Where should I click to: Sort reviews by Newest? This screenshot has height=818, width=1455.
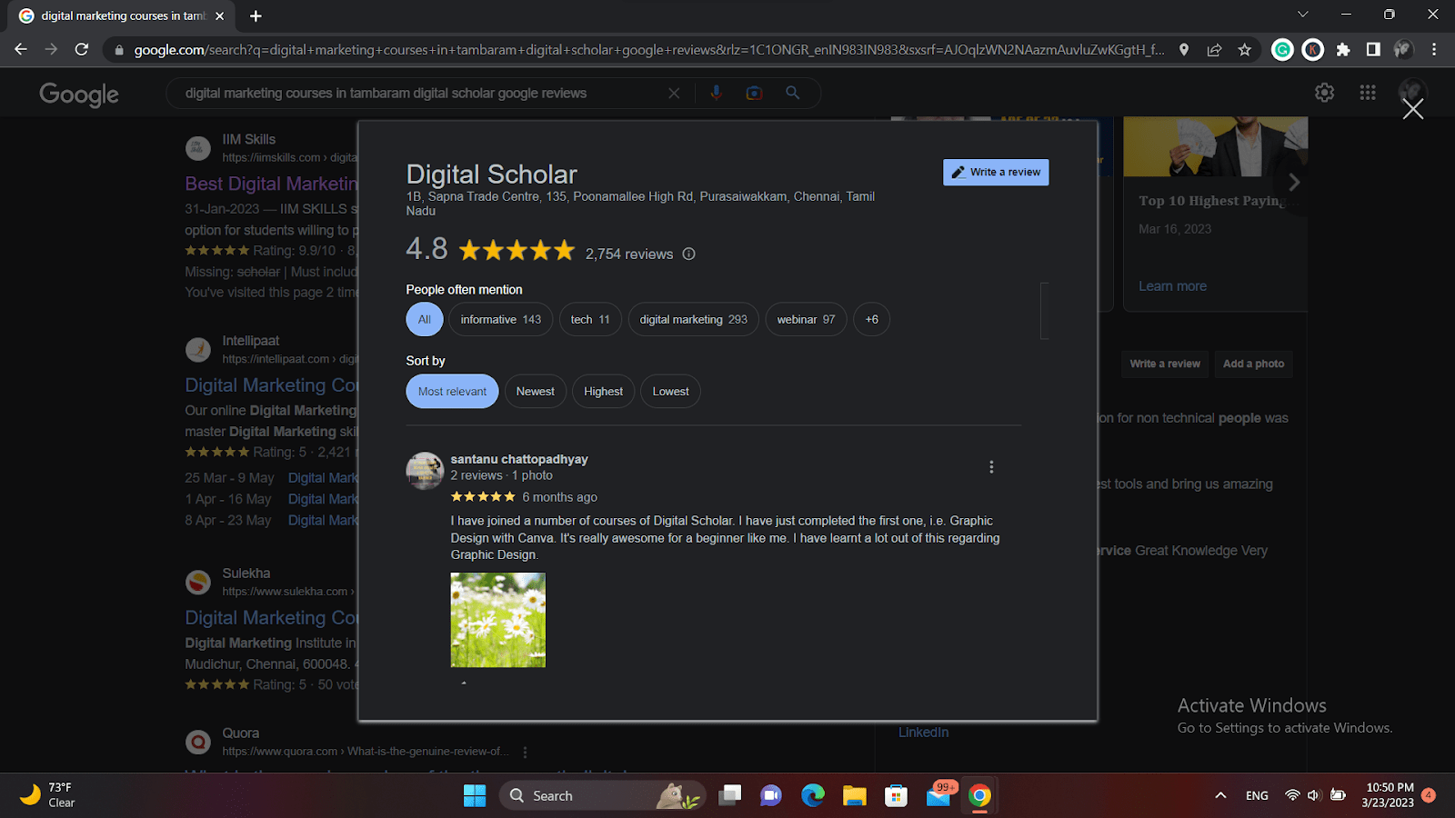[536, 391]
